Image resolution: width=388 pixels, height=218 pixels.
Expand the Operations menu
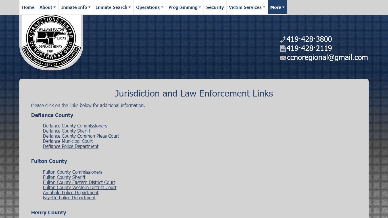pyautogui.click(x=150, y=7)
